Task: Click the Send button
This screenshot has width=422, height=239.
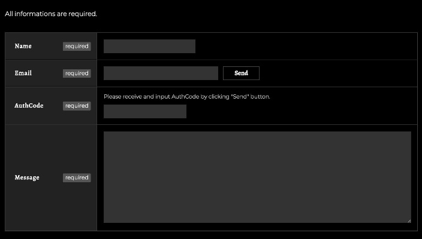Action: coord(241,73)
